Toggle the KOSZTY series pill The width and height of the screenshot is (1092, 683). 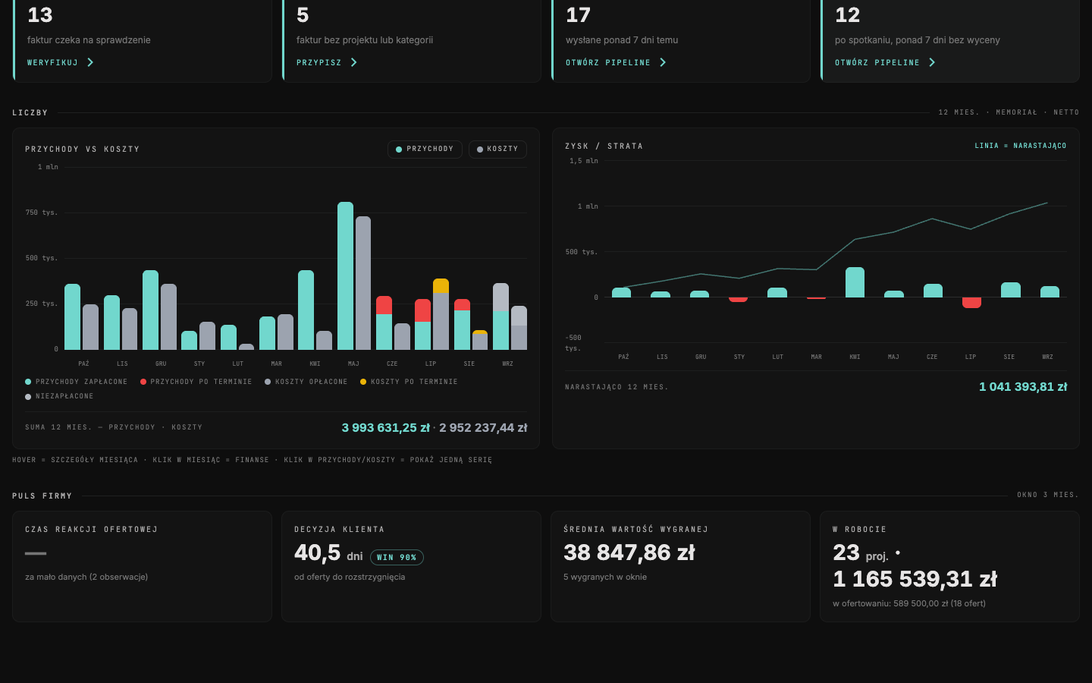497,150
